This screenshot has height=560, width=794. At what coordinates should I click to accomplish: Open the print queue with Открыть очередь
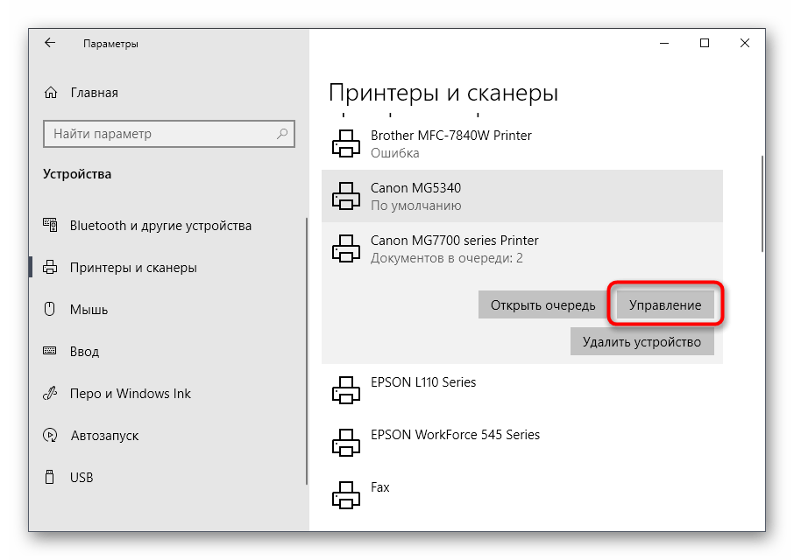[x=542, y=304]
